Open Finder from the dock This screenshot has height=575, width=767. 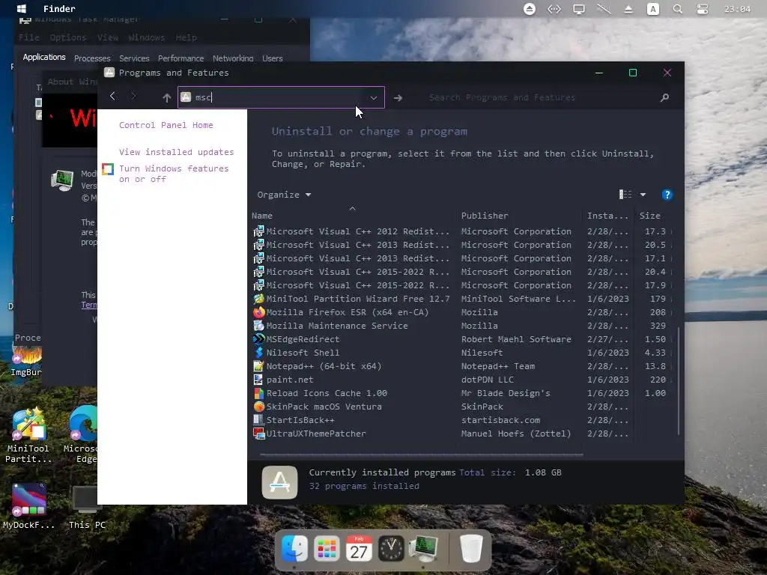click(294, 548)
